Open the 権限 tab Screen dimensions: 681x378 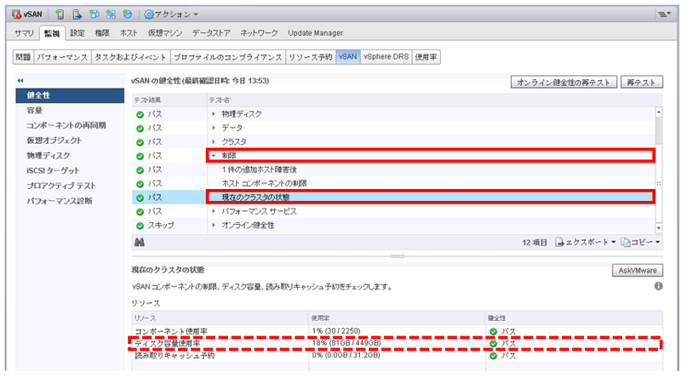click(102, 33)
